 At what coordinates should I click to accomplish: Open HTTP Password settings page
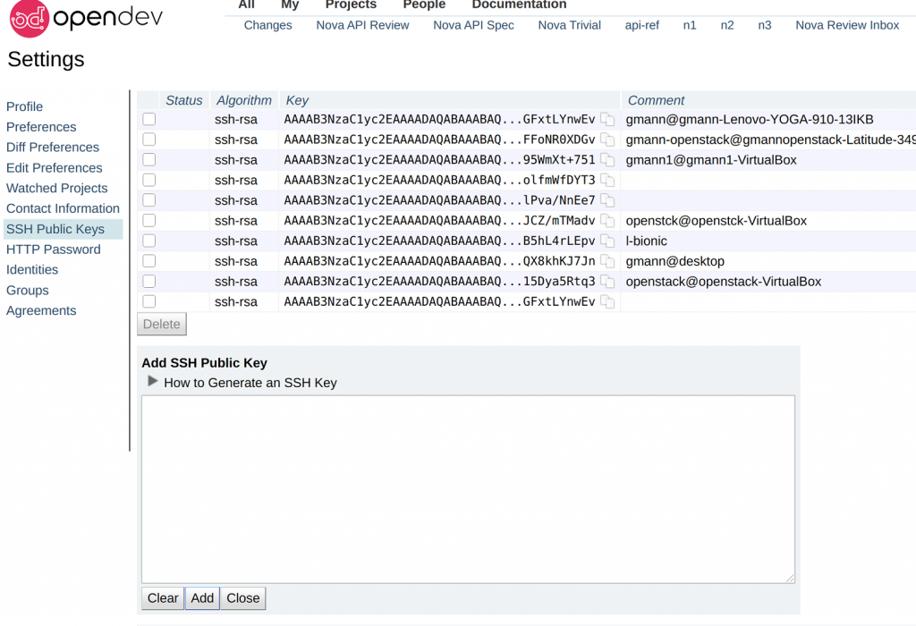click(x=53, y=250)
